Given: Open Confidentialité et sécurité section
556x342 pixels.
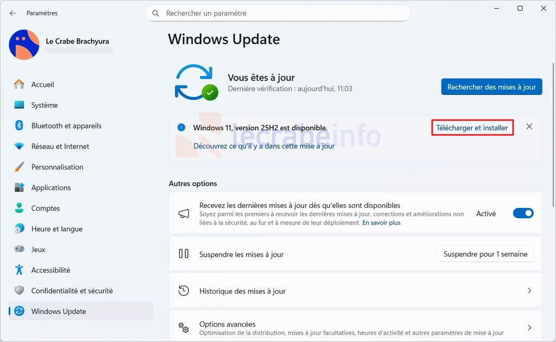Looking at the screenshot, I should pos(81,290).
